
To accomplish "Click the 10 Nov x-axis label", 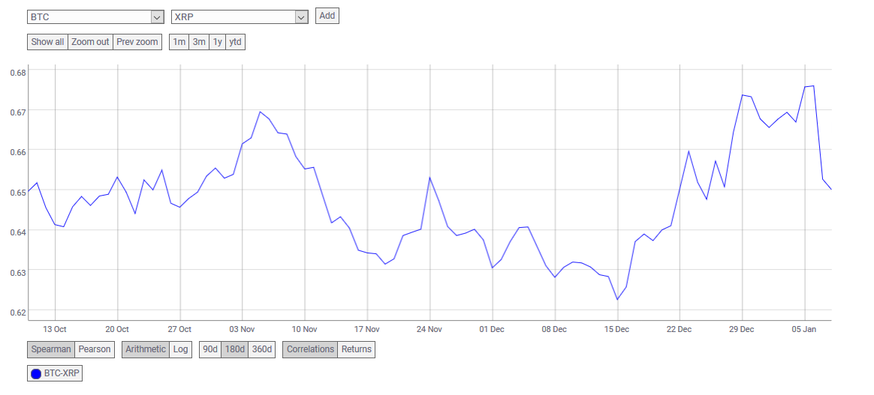I will [x=304, y=329].
